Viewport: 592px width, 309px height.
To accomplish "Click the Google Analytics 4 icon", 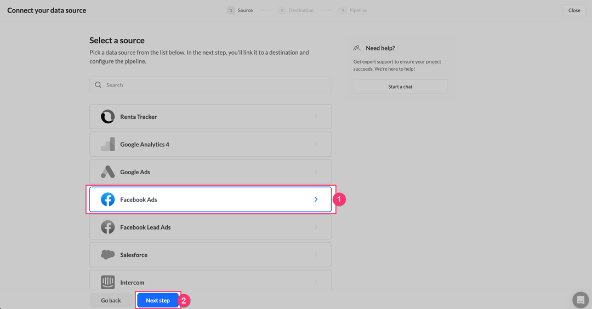I will coord(107,144).
